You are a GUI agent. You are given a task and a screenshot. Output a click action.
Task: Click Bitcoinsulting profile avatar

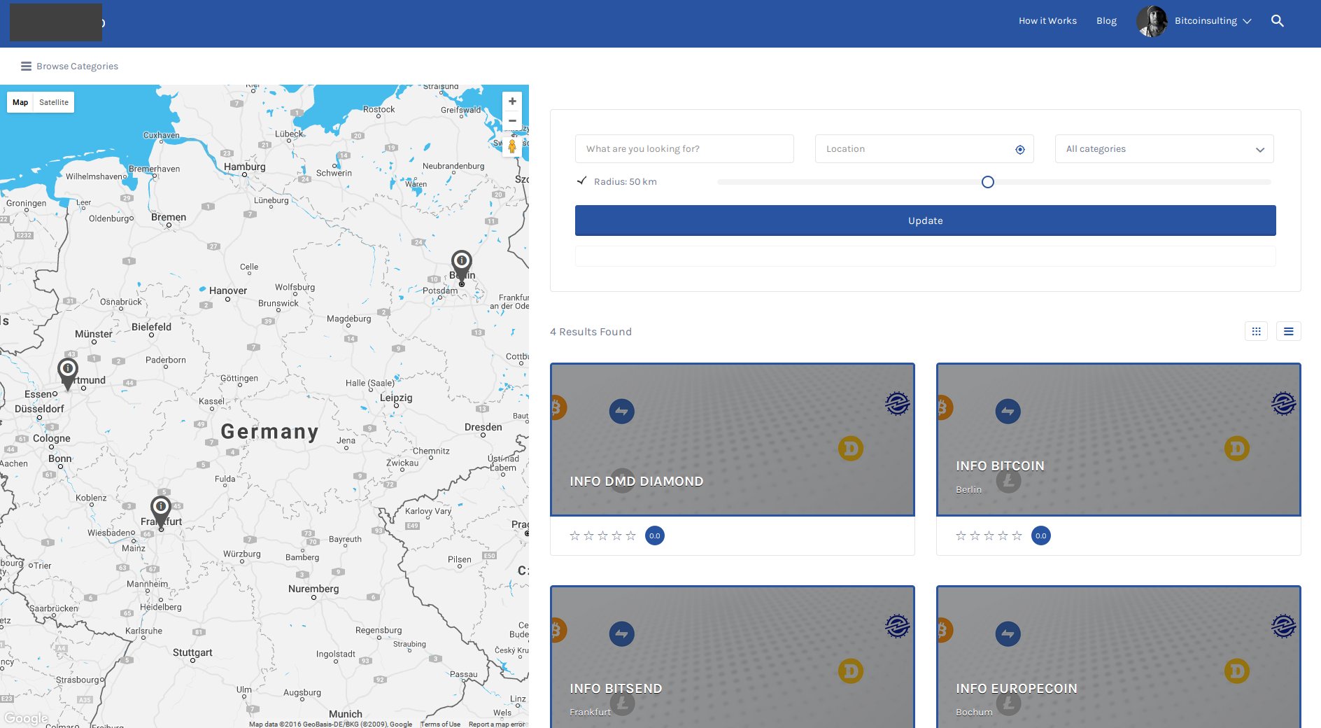click(x=1152, y=21)
